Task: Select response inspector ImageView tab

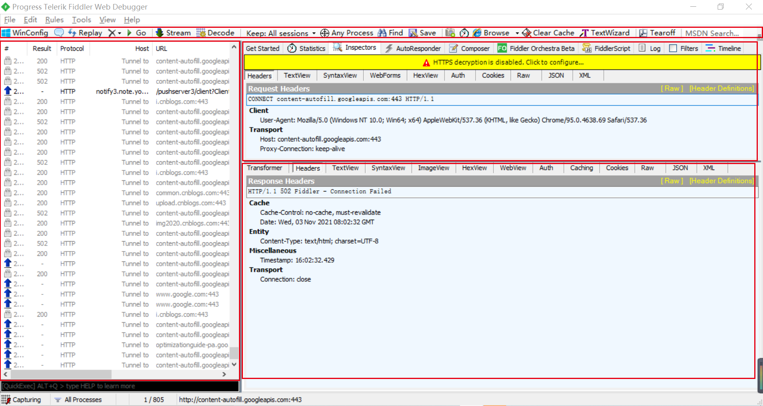Action: 433,168
